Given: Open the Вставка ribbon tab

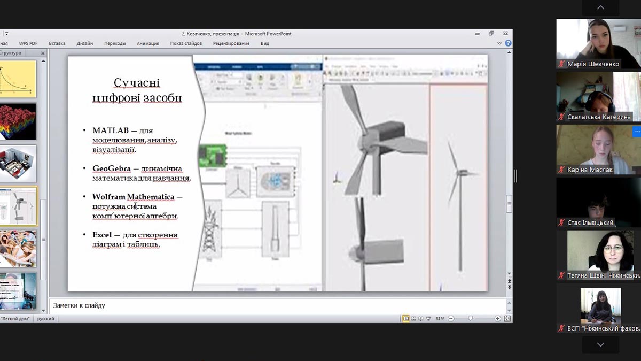Looking at the screenshot, I should [x=57, y=44].
